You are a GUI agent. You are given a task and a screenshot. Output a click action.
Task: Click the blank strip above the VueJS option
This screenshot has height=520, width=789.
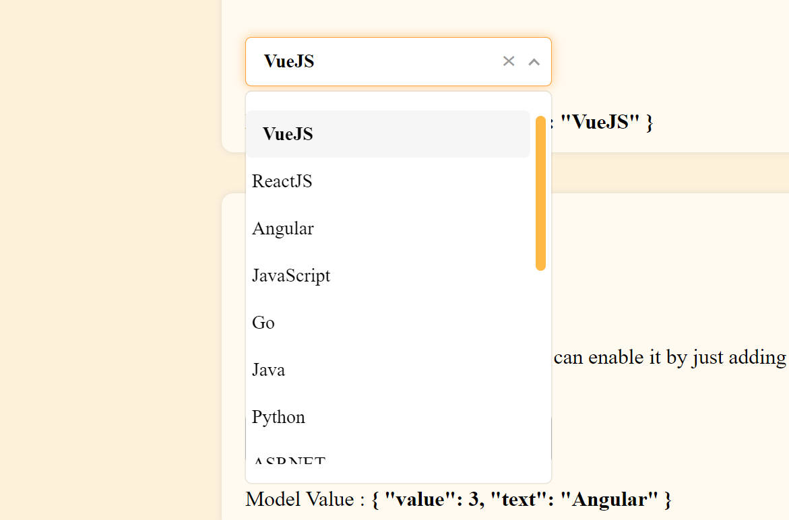387,101
